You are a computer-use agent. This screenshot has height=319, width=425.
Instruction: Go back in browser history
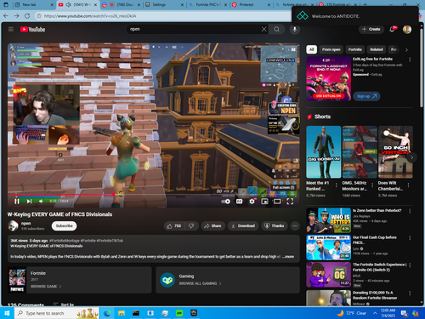click(x=6, y=16)
